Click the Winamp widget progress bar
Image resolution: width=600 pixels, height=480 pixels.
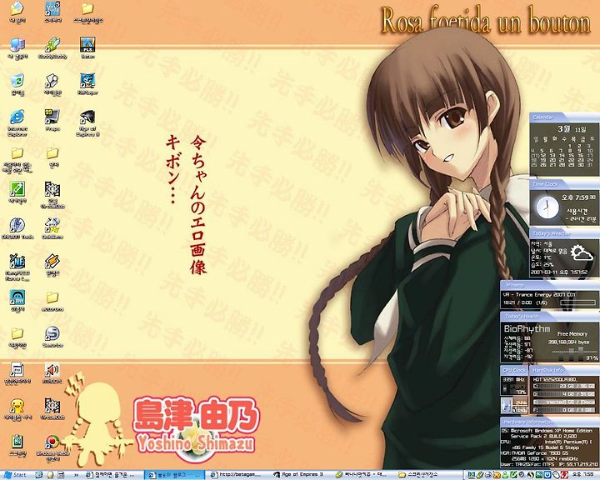point(577,302)
